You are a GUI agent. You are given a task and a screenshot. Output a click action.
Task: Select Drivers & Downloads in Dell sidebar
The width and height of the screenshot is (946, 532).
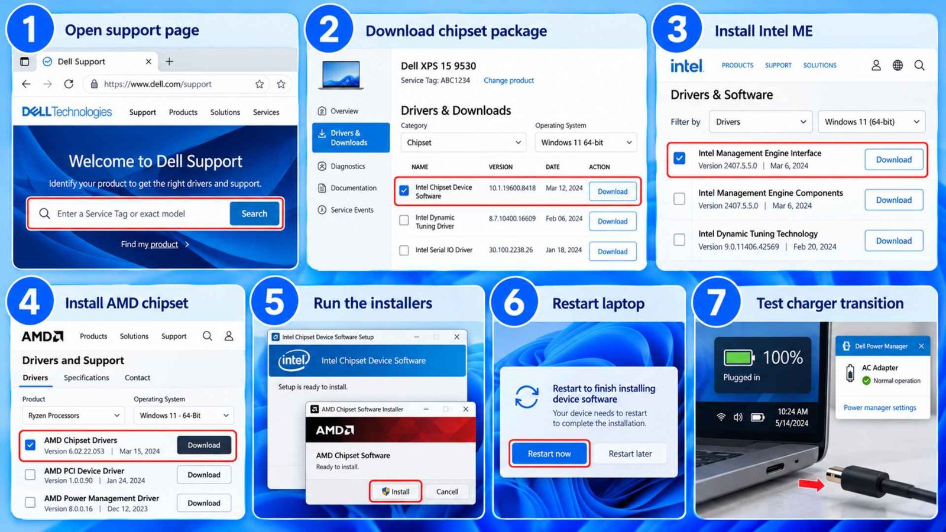(351, 138)
